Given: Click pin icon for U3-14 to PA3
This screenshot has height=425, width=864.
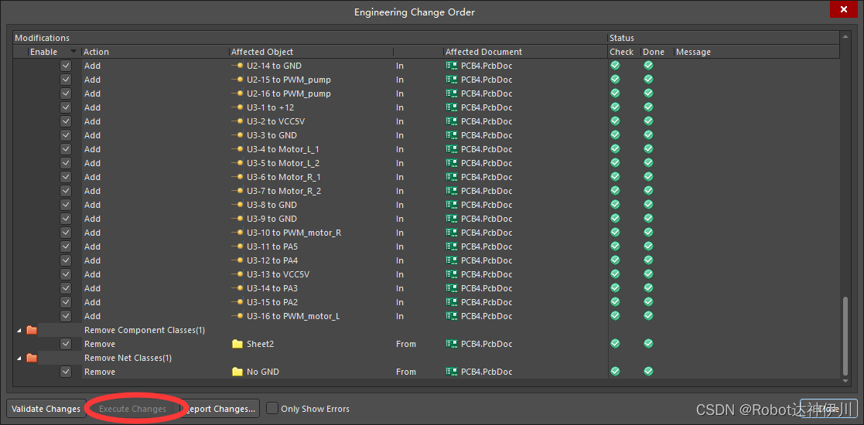Looking at the screenshot, I should (237, 288).
